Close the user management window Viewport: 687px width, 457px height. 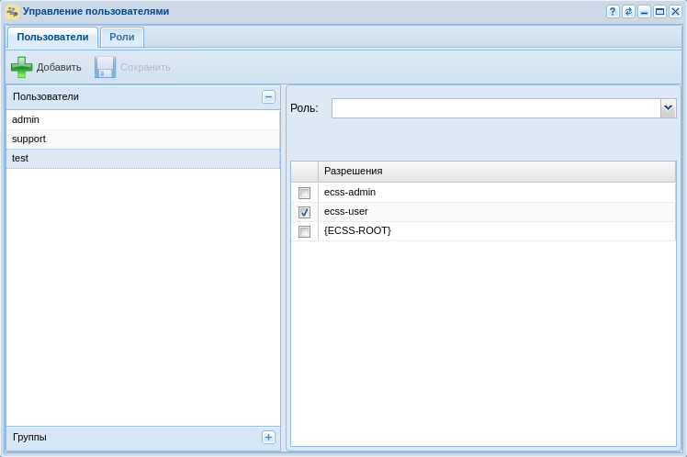(x=675, y=11)
